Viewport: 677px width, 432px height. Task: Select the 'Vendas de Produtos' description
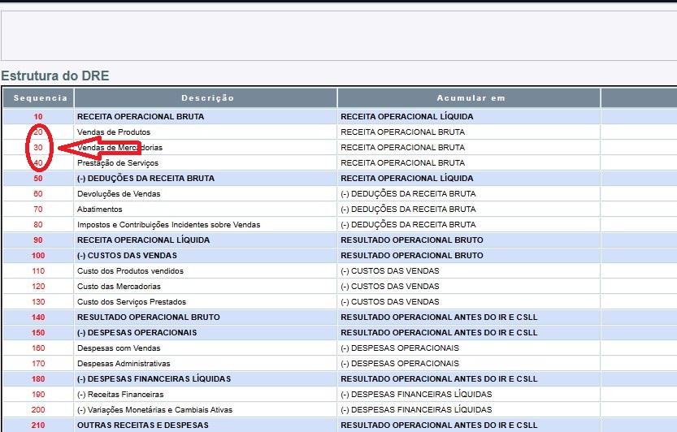pyautogui.click(x=114, y=132)
